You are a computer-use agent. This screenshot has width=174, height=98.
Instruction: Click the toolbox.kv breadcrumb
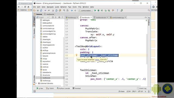49,14
